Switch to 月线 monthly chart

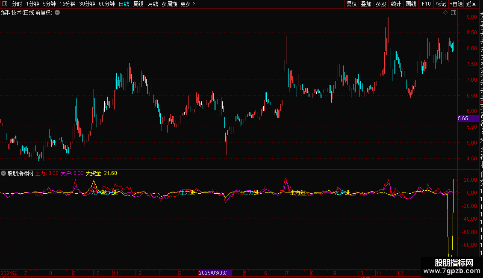coord(153,4)
